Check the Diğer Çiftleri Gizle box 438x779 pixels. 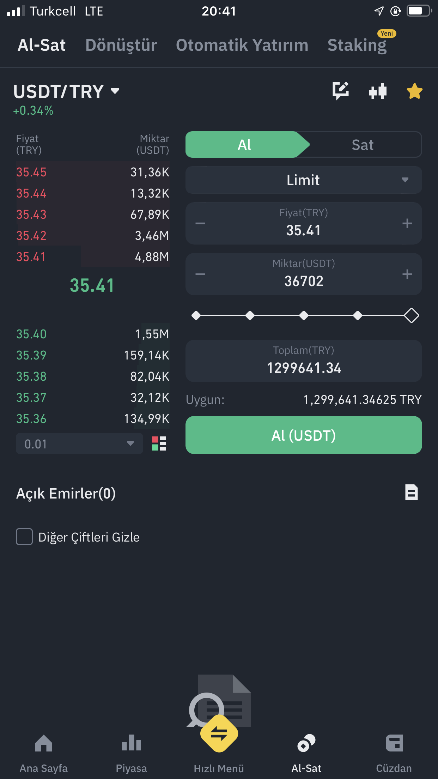(x=24, y=537)
